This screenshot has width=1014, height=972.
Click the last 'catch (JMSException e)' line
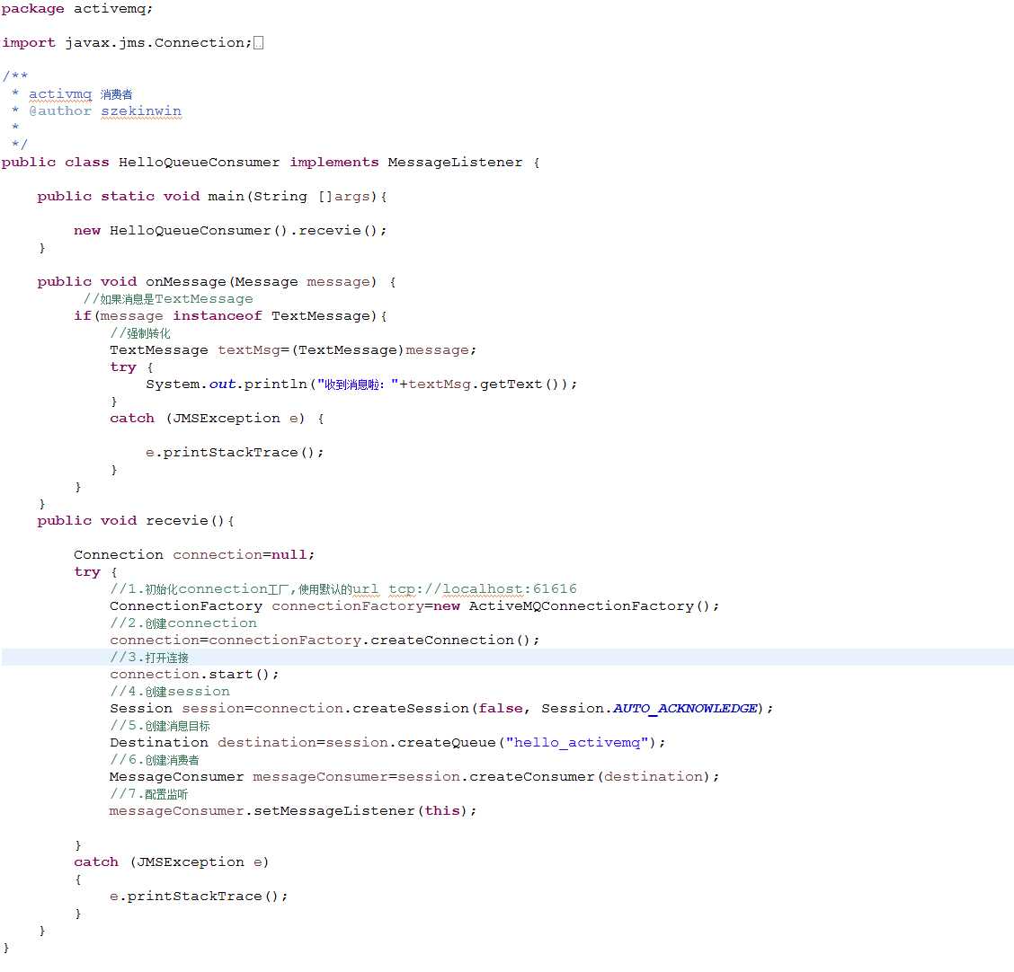tap(172, 862)
